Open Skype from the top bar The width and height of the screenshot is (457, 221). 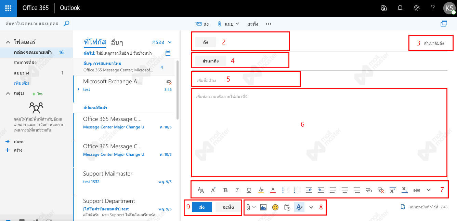coord(384,8)
